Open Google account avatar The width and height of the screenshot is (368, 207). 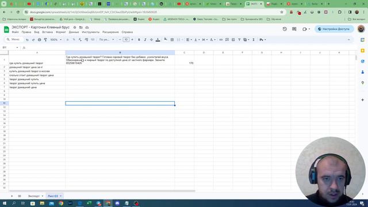pyautogui.click(x=361, y=29)
